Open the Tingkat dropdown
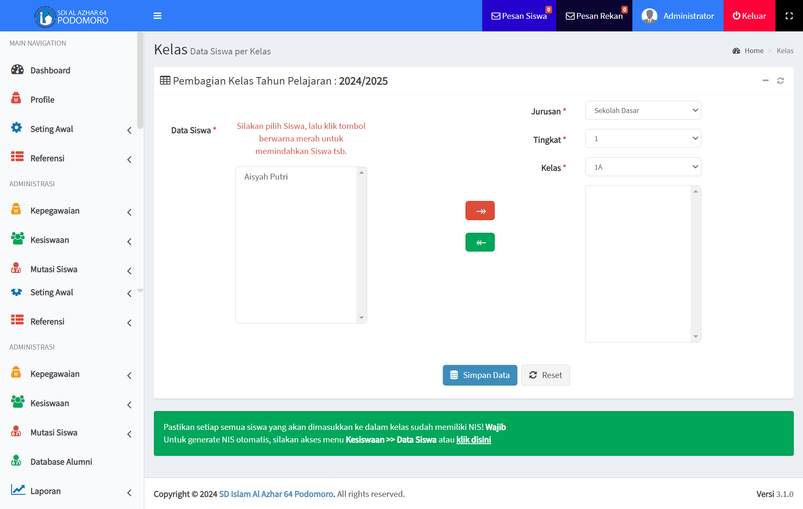803x509 pixels. [643, 139]
